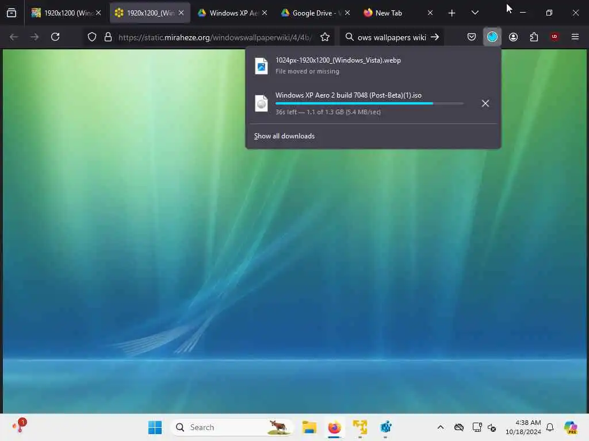
Task: Open the yellow puzzle-pieces taskbar app
Action: [360, 427]
